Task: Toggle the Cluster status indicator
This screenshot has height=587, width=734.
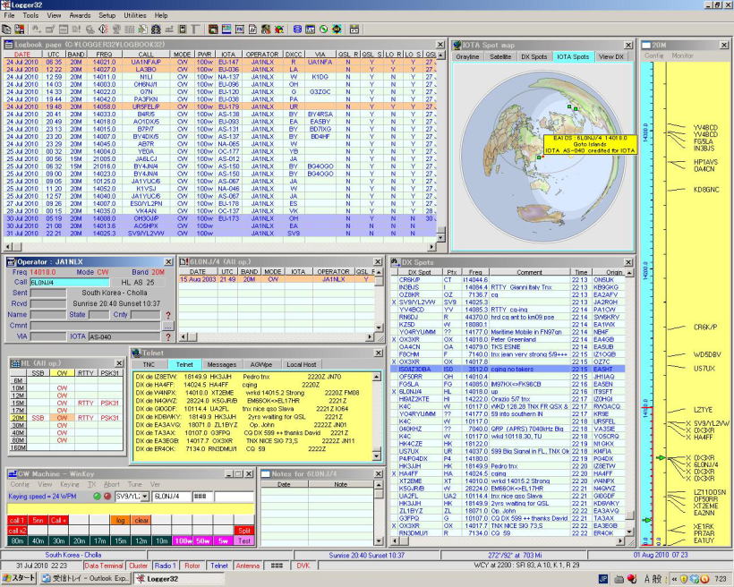Action: click(x=138, y=566)
